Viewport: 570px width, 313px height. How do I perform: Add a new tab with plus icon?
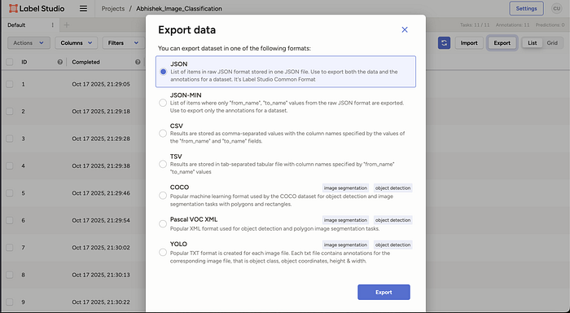point(67,25)
